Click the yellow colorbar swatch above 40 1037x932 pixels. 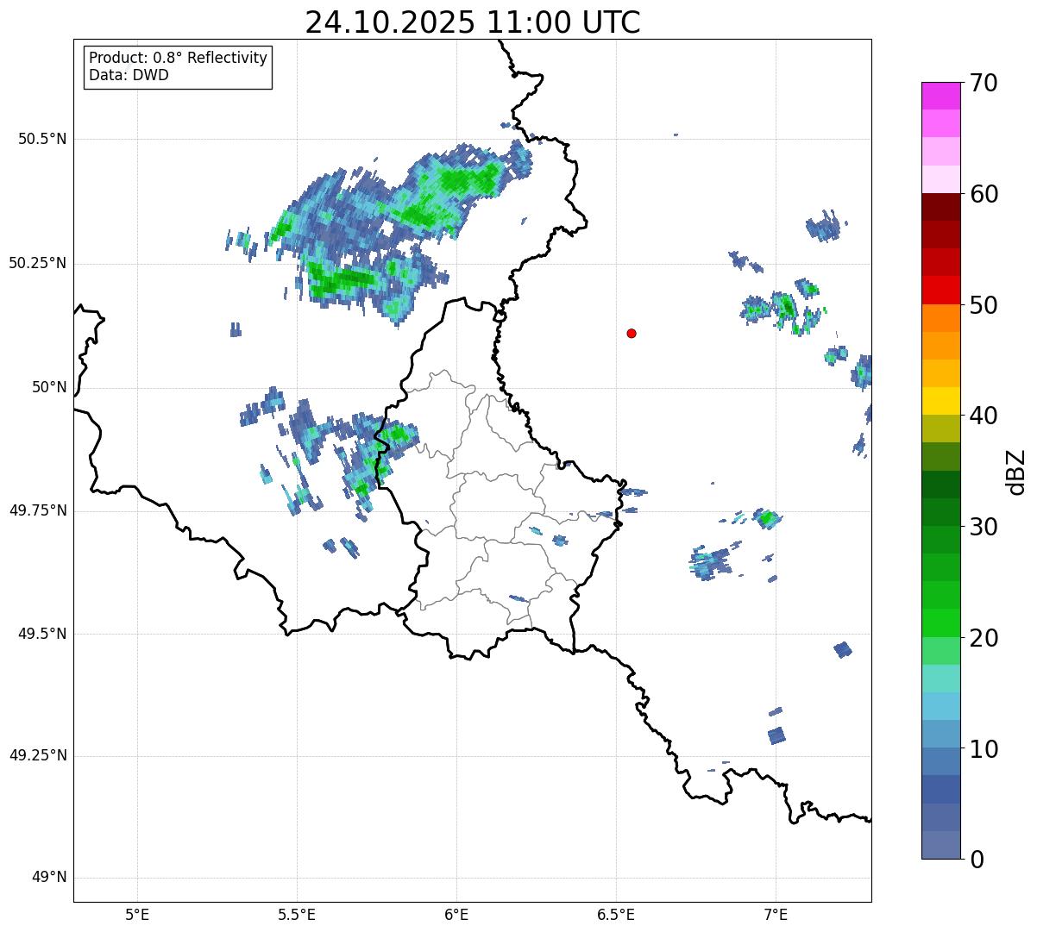[x=940, y=402]
